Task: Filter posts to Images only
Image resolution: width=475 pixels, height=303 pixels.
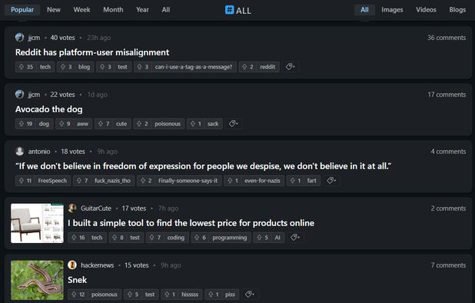Action: pyautogui.click(x=392, y=10)
